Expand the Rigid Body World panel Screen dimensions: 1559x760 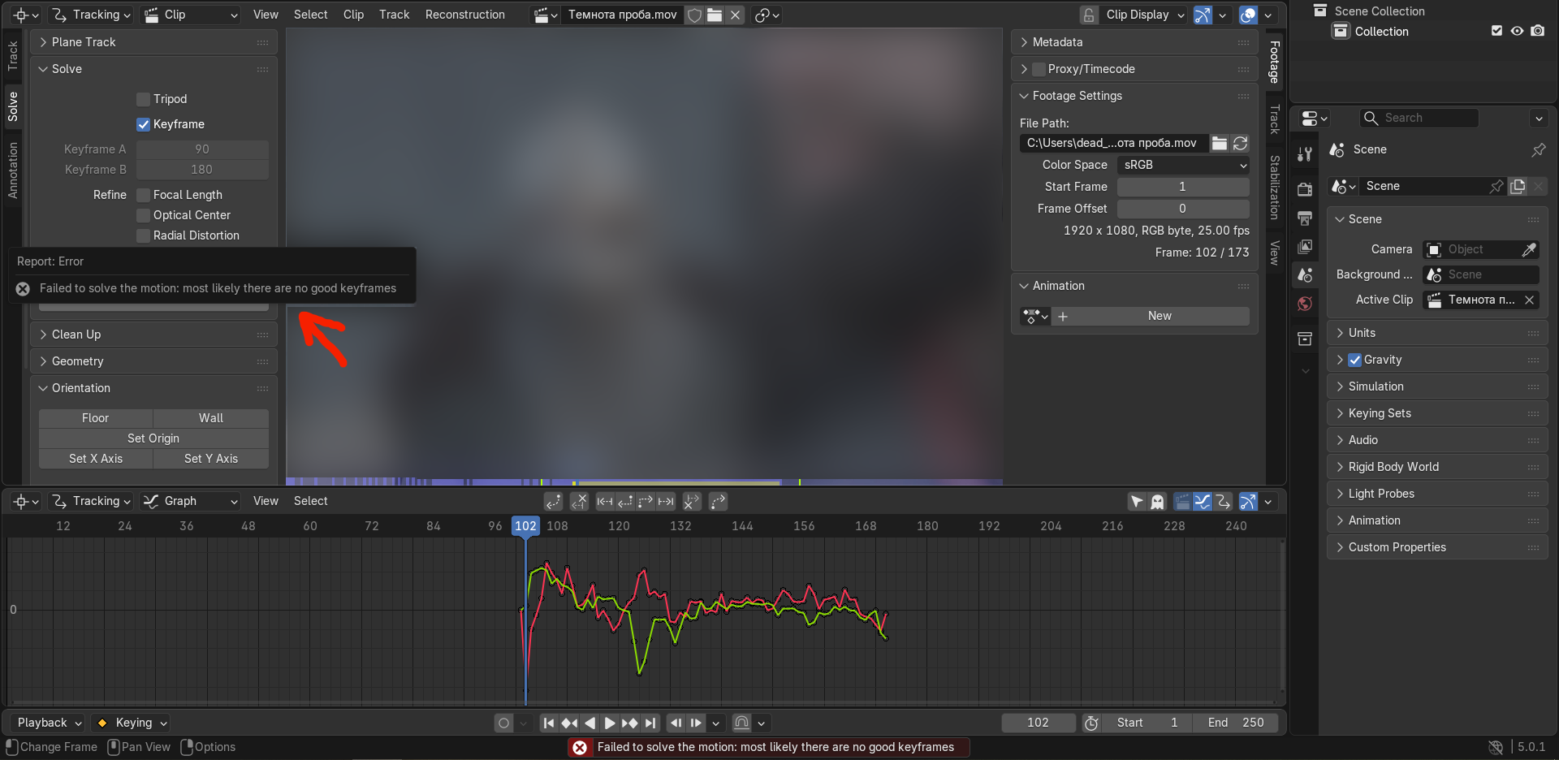coord(1437,467)
